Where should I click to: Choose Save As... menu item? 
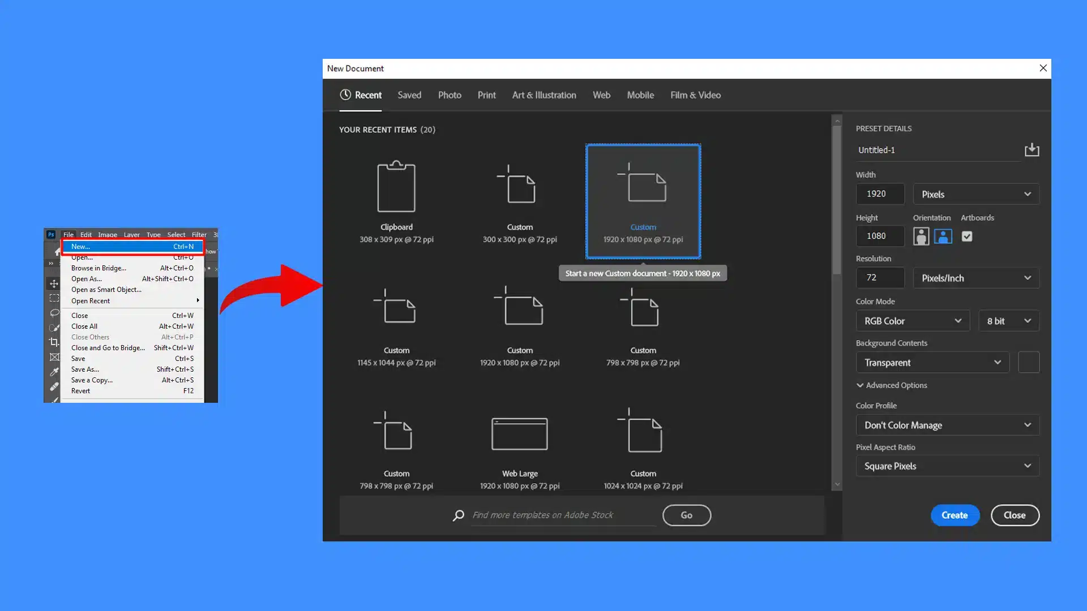coord(132,369)
